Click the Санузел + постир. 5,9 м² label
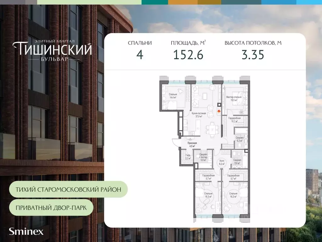 203,157
